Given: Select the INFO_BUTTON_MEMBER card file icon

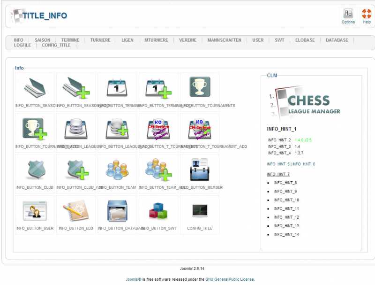Looking at the screenshot, I should point(200,169).
